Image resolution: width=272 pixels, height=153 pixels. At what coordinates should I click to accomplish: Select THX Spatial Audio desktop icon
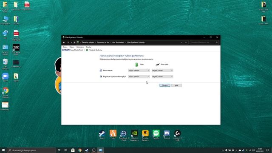[x=16, y=49]
